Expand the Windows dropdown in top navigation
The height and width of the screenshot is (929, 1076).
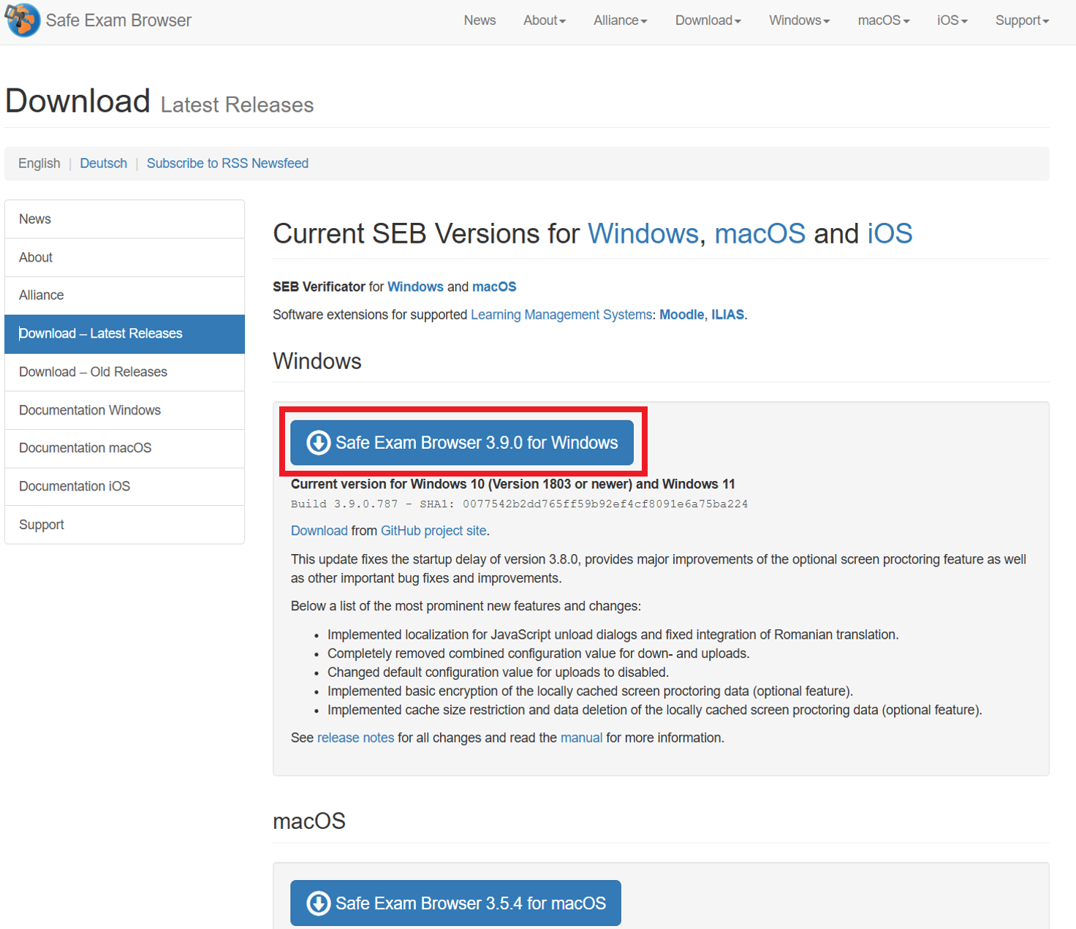pyautogui.click(x=799, y=20)
